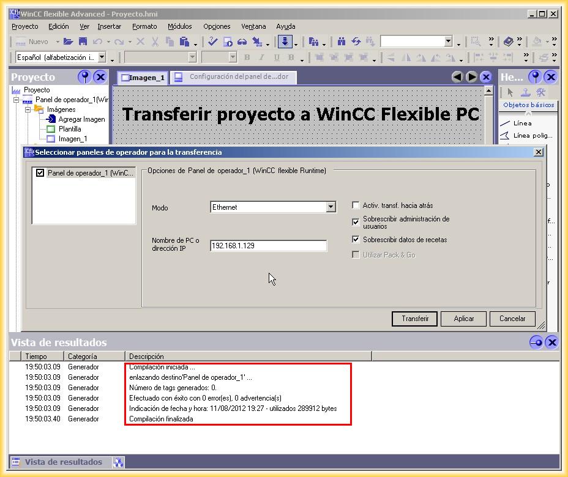Viewport: 568px width, 477px height.
Task: Switch to Configuración del panel tab
Action: coord(233,77)
